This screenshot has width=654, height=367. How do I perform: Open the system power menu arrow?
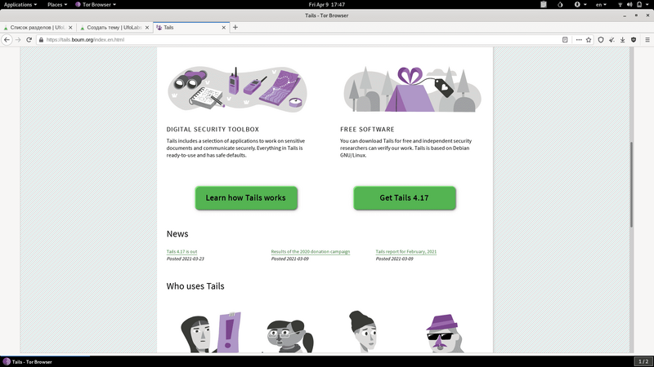coord(647,4)
